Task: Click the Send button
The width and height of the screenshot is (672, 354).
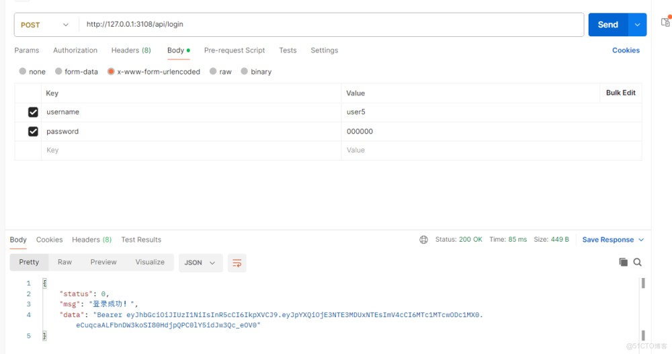Action: coord(607,25)
